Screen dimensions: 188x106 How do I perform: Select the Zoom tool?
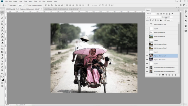(x=2, y=70)
